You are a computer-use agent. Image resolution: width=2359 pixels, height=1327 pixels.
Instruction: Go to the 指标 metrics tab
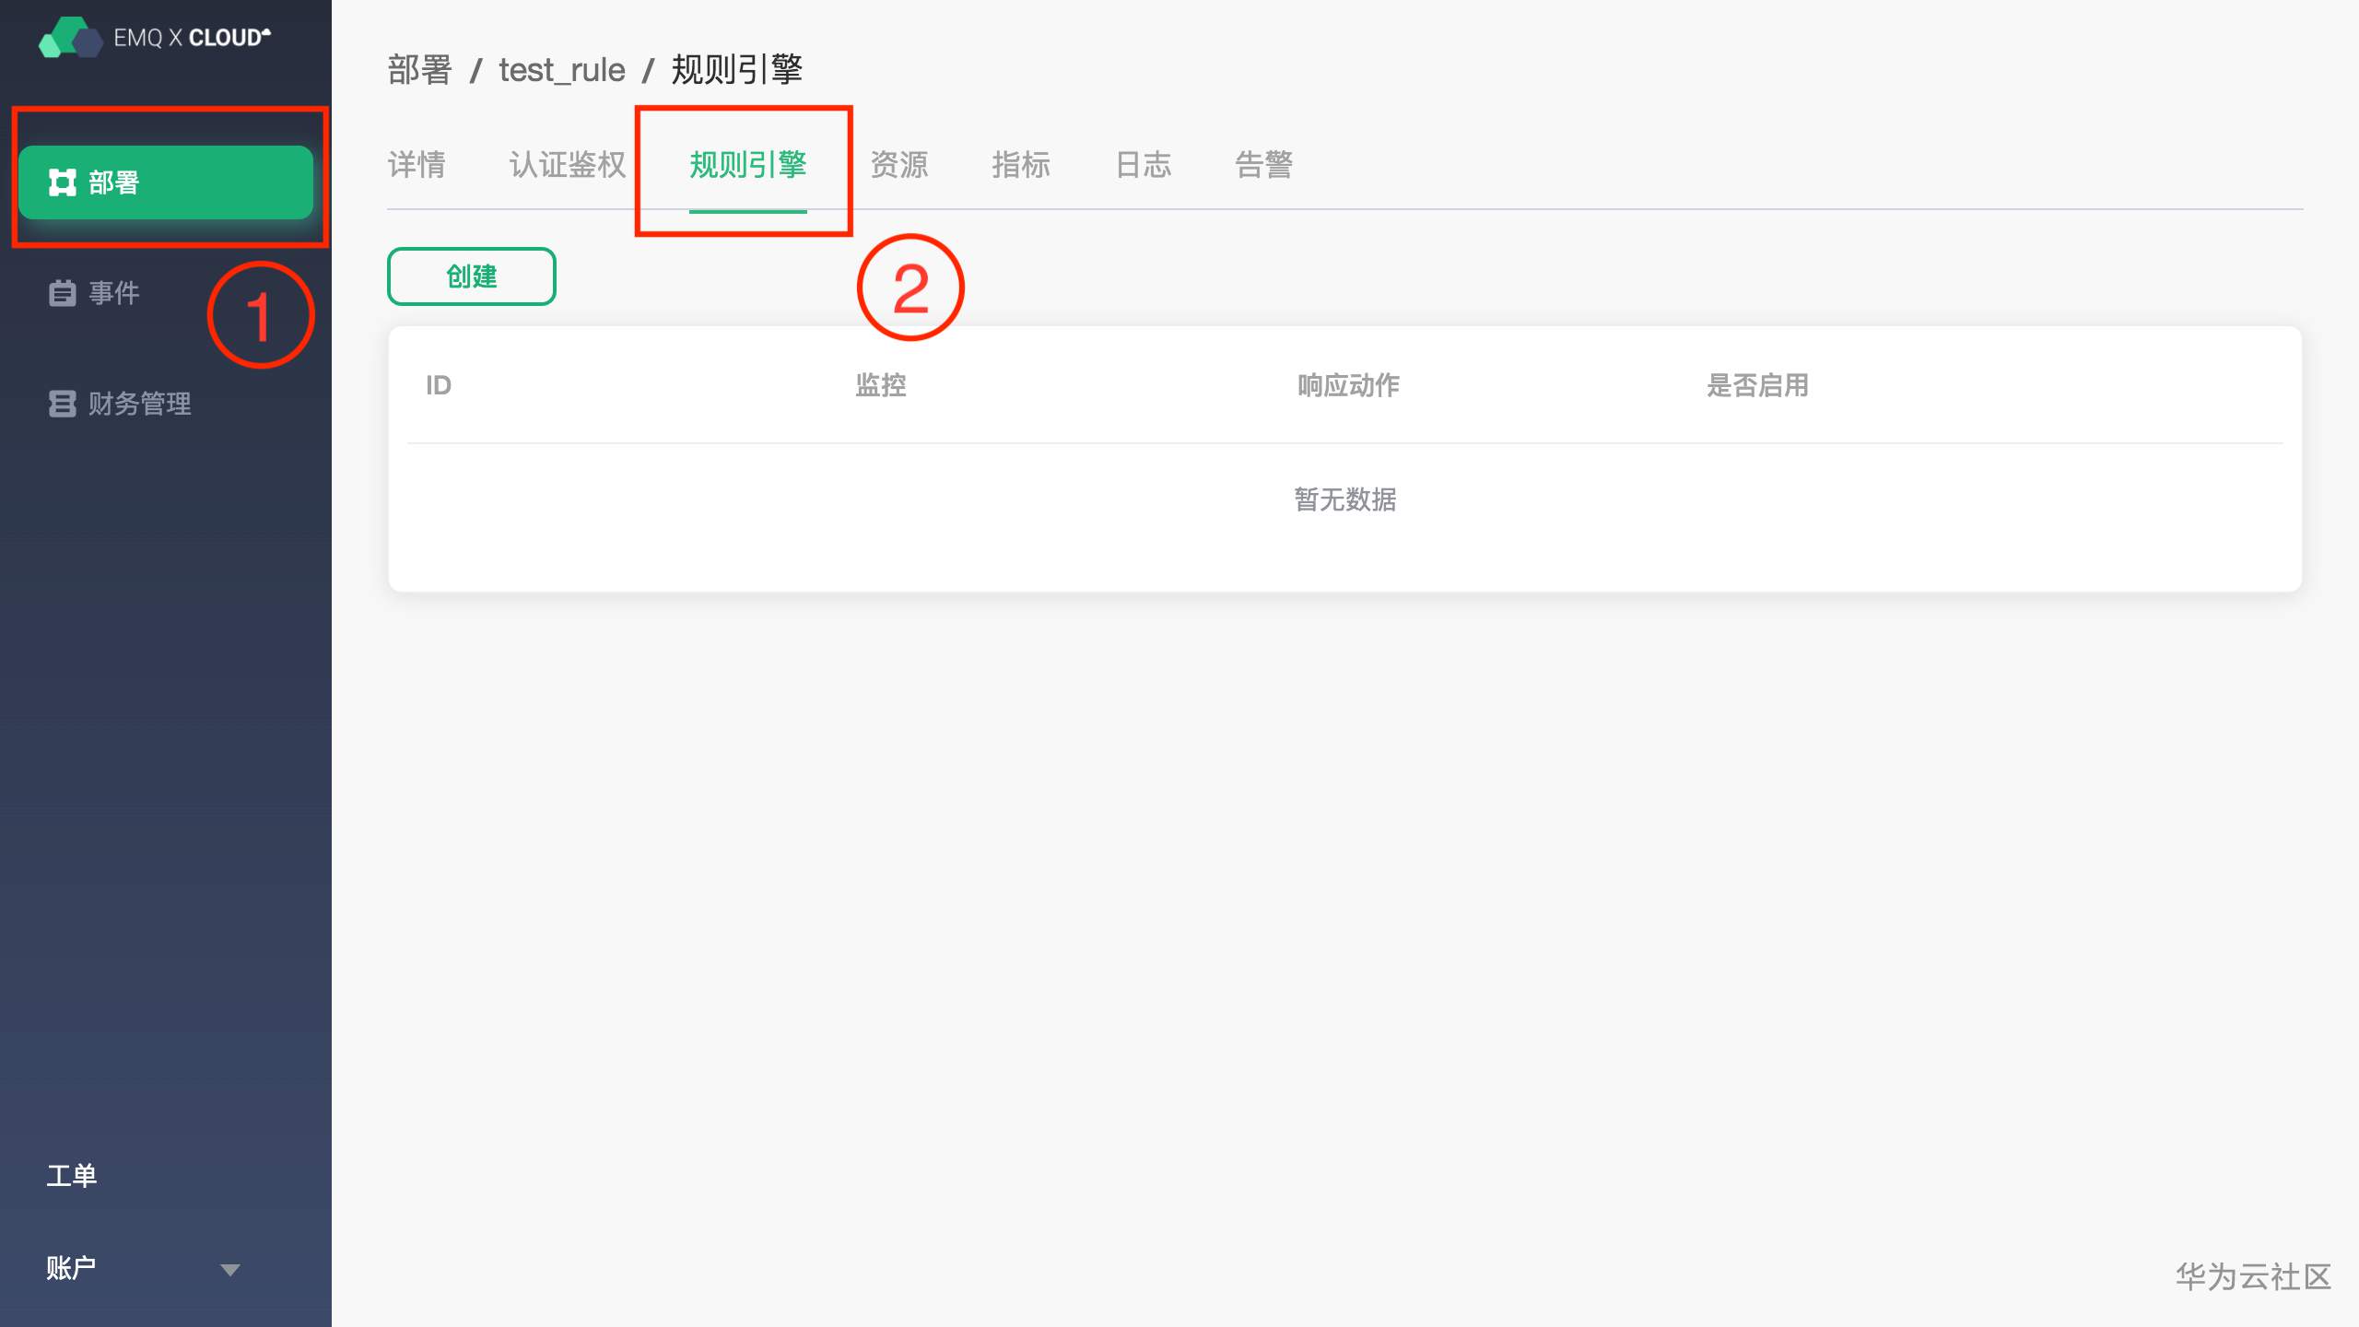pos(1021,165)
